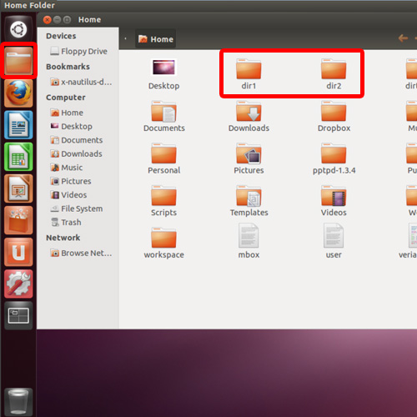Image resolution: width=417 pixels, height=417 pixels.
Task: Open Trash in sidebar
Action: click(x=66, y=223)
